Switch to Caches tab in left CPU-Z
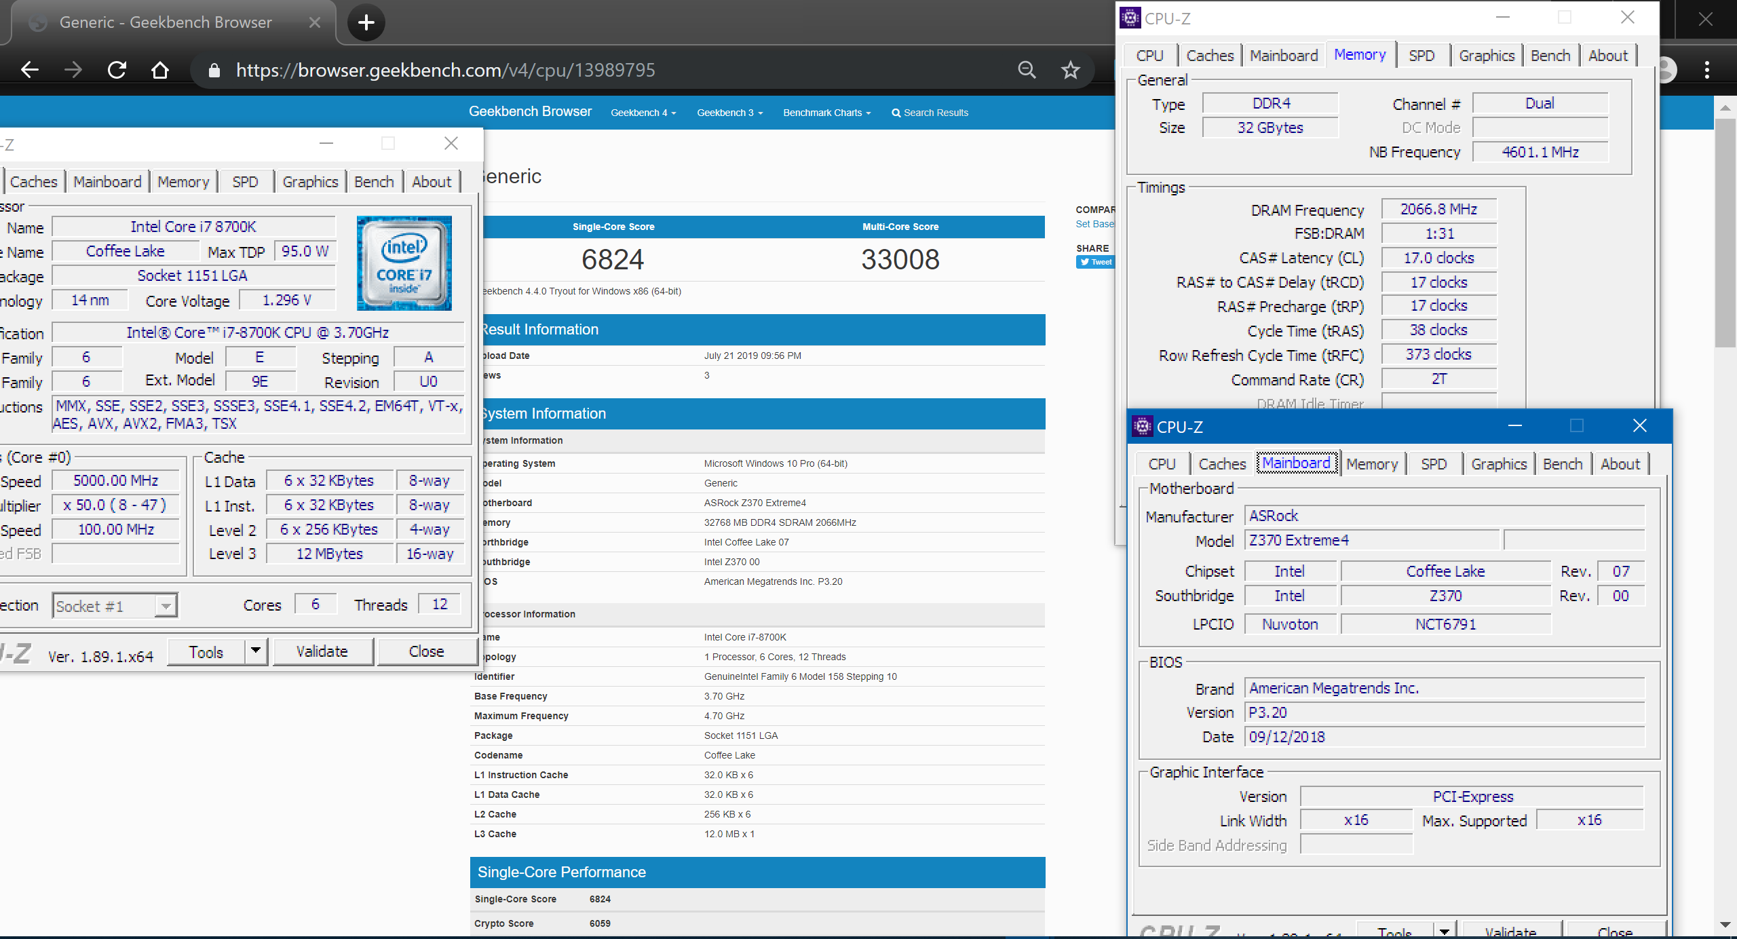This screenshot has width=1737, height=939. (x=34, y=182)
